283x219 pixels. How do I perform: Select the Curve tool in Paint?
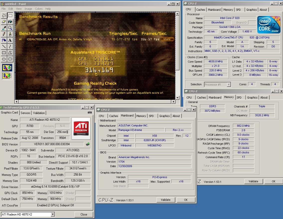tap(10, 46)
